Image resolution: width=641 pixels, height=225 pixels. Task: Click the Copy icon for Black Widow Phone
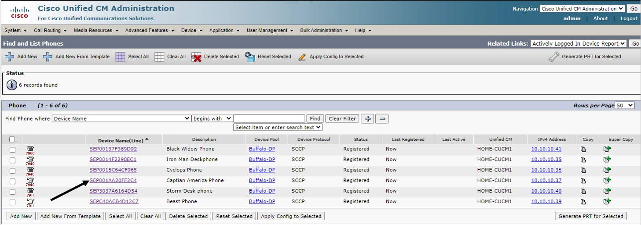583,149
